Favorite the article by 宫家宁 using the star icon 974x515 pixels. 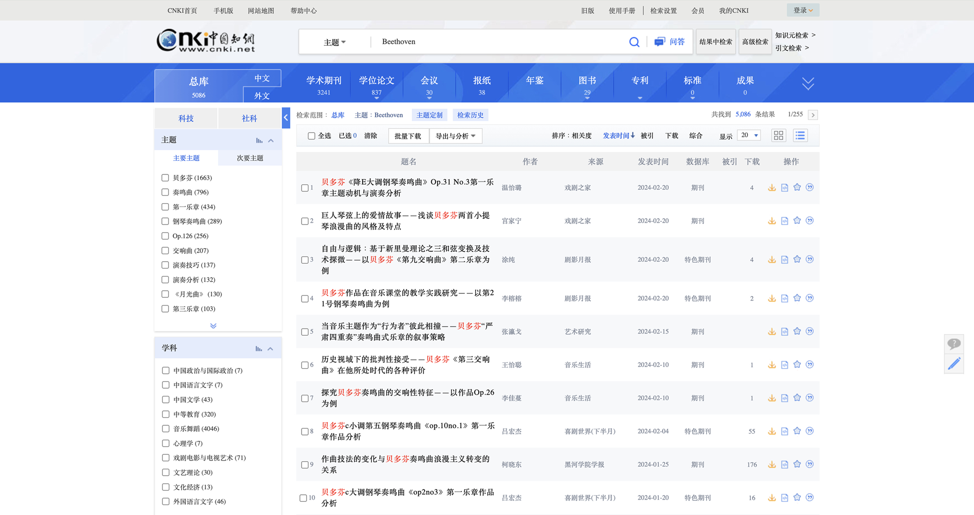[797, 220]
